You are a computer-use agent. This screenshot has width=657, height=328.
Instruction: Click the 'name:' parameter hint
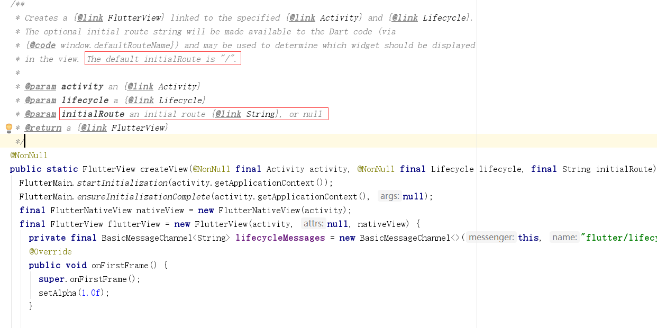click(x=564, y=238)
